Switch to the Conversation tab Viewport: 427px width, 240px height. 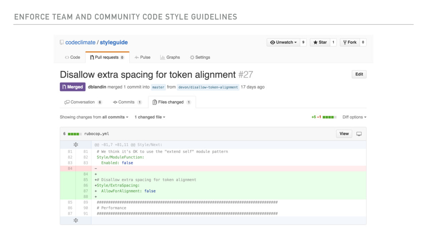[x=83, y=102]
